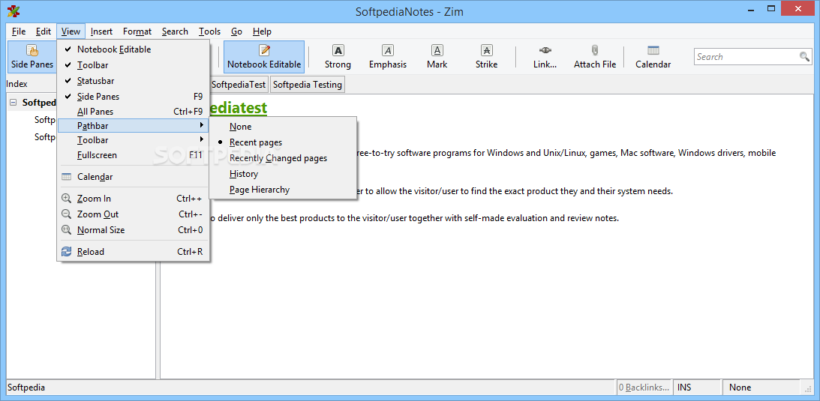
Task: Click the INS indicator in status bar
Action: [684, 388]
